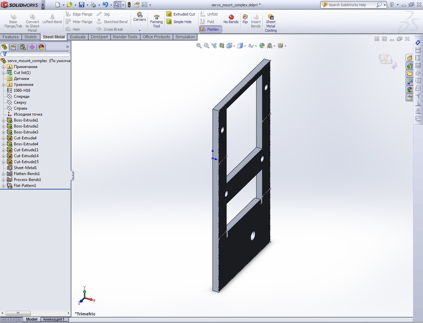Click the Search SolidWorks Help field

pyautogui.click(x=352, y=5)
